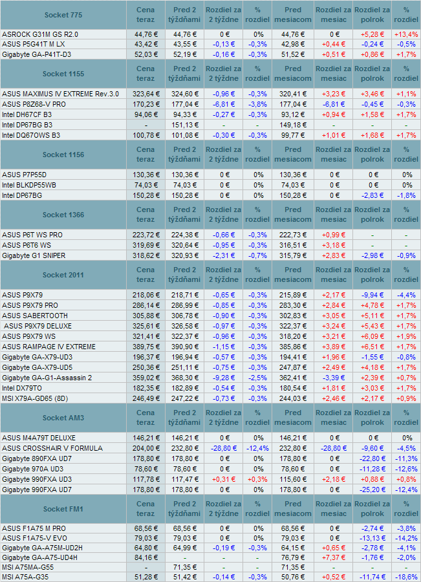
Task: Click the Socket AM3 section header
Action: tap(63, 418)
